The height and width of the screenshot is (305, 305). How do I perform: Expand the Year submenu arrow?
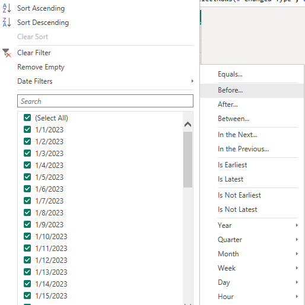point(297,225)
